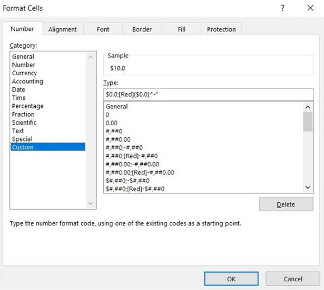Open the Border tab
This screenshot has height=290, width=324.
tap(142, 29)
